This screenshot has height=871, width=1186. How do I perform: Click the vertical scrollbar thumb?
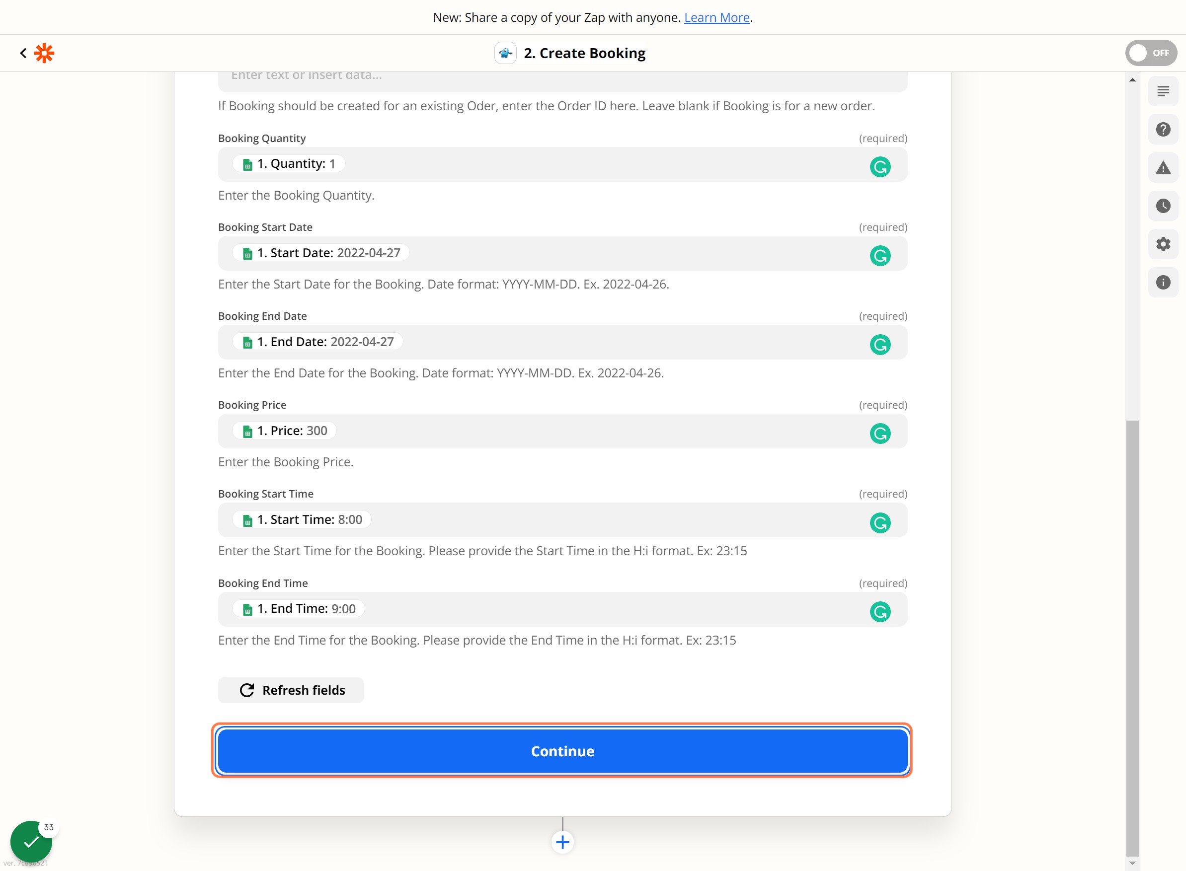[x=1132, y=638]
